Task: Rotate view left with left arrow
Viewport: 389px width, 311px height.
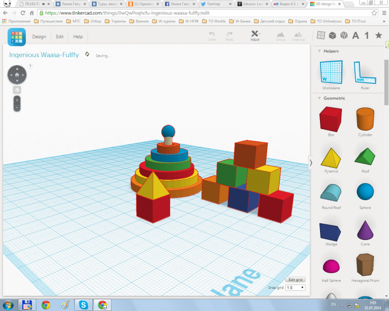Action: coord(11,75)
